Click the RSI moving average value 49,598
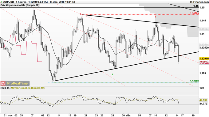This screenshot has width=209, height=117. coord(203,100)
